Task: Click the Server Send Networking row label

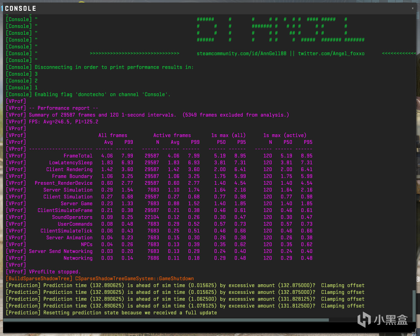Action: [x=61, y=251]
